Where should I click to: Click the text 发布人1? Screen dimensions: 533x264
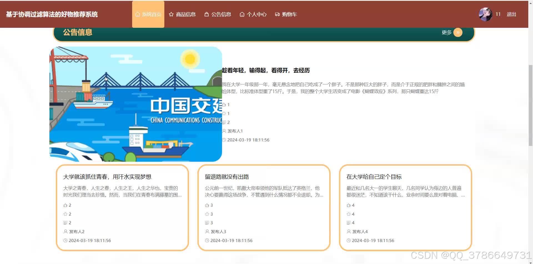[x=235, y=131]
